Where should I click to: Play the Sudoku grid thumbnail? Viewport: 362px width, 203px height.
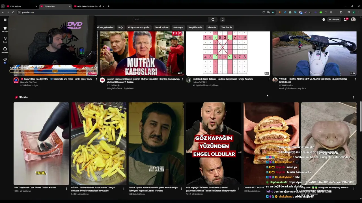[228, 54]
